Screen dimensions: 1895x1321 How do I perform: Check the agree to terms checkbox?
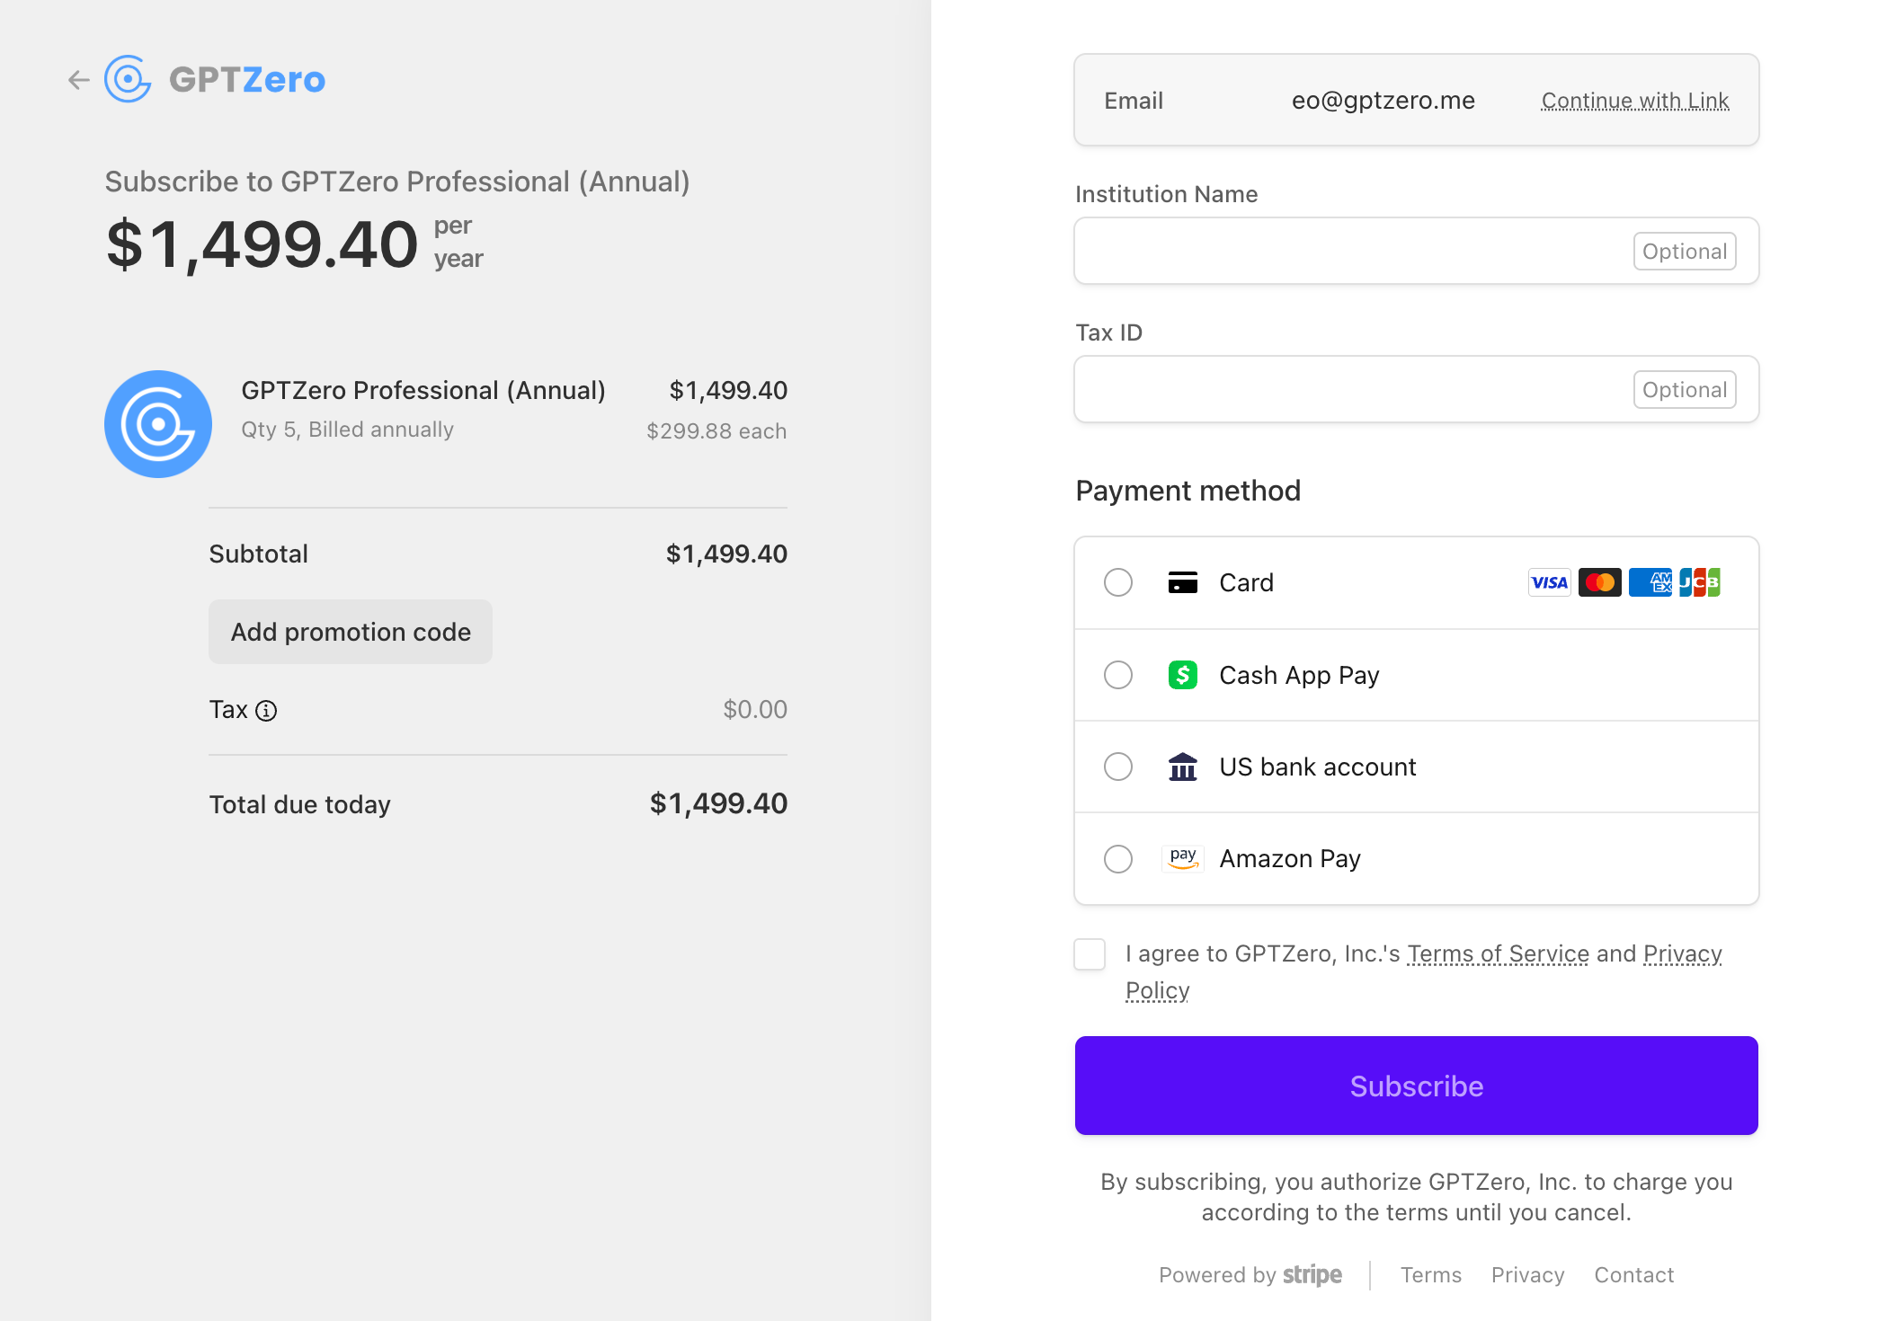coord(1090,954)
